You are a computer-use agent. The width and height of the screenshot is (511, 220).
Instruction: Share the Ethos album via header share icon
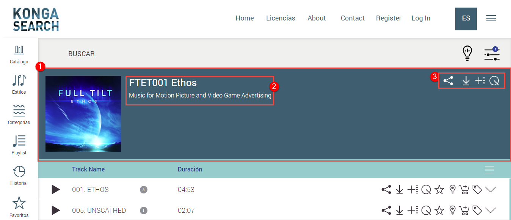[x=448, y=81]
